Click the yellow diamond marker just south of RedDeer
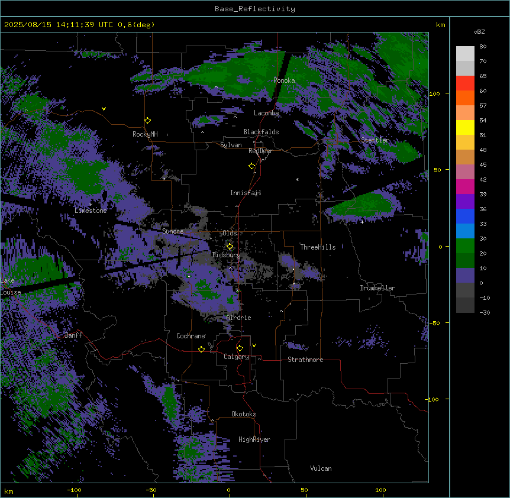 [x=252, y=166]
